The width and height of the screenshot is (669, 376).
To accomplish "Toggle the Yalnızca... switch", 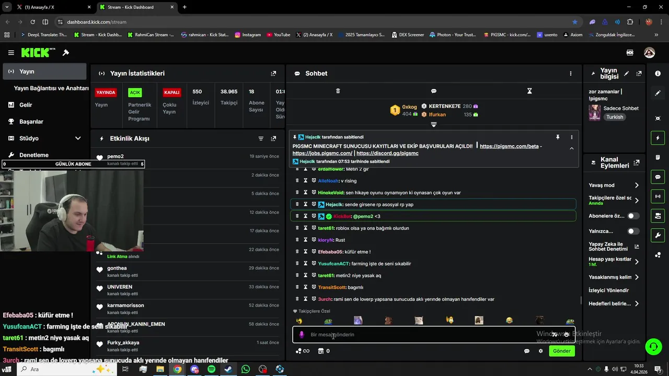I will (633, 231).
